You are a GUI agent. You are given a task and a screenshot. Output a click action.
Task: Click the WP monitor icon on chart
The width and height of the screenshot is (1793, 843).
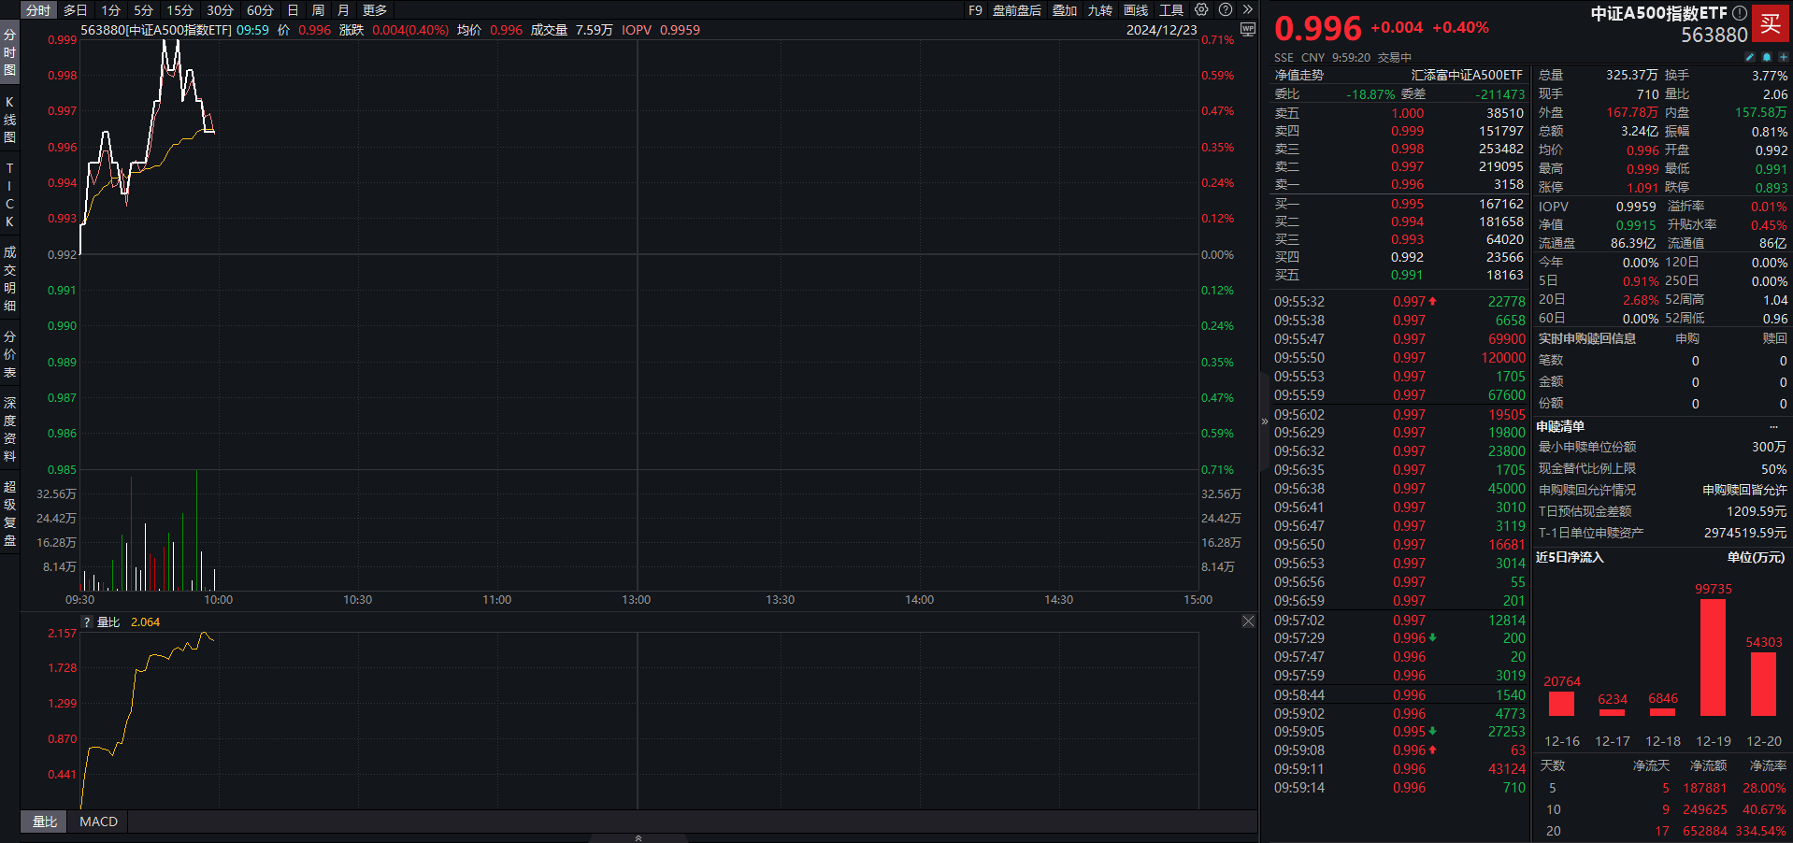point(1247,30)
